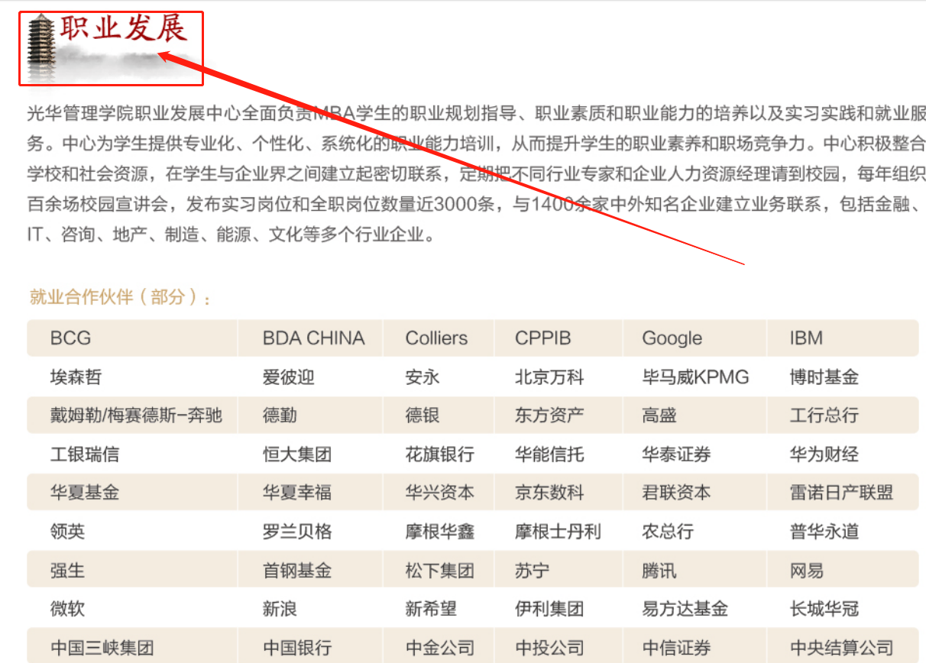Select the 华能信托 cell

point(549,454)
